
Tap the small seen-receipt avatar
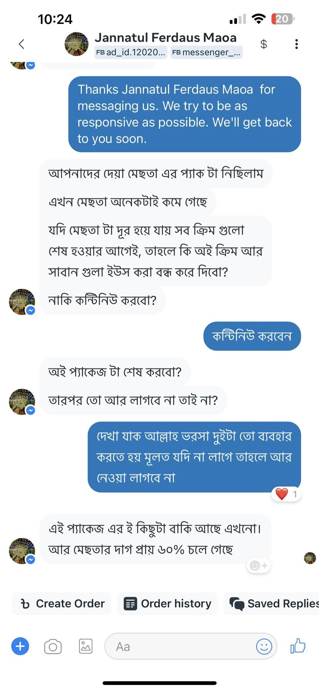pyautogui.click(x=310, y=558)
